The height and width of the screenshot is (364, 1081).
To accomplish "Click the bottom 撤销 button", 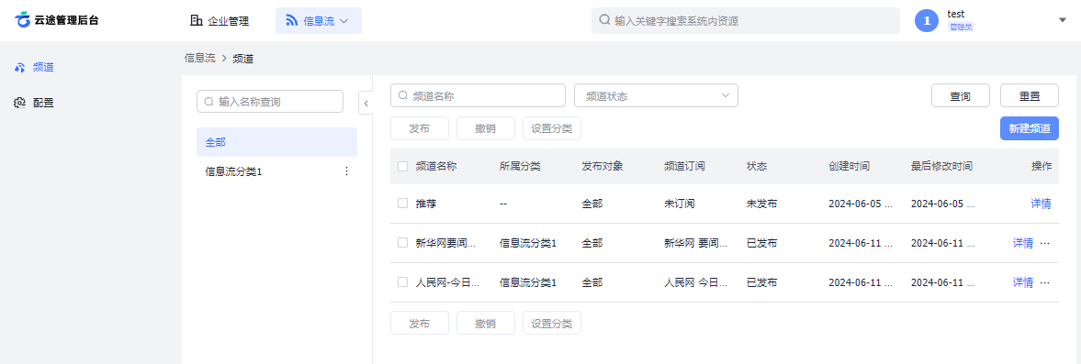I will click(485, 323).
